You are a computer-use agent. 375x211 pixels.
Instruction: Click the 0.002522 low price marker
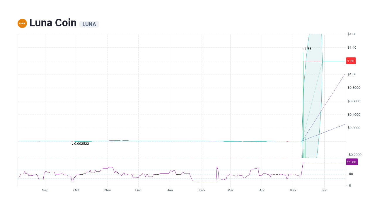click(80, 144)
